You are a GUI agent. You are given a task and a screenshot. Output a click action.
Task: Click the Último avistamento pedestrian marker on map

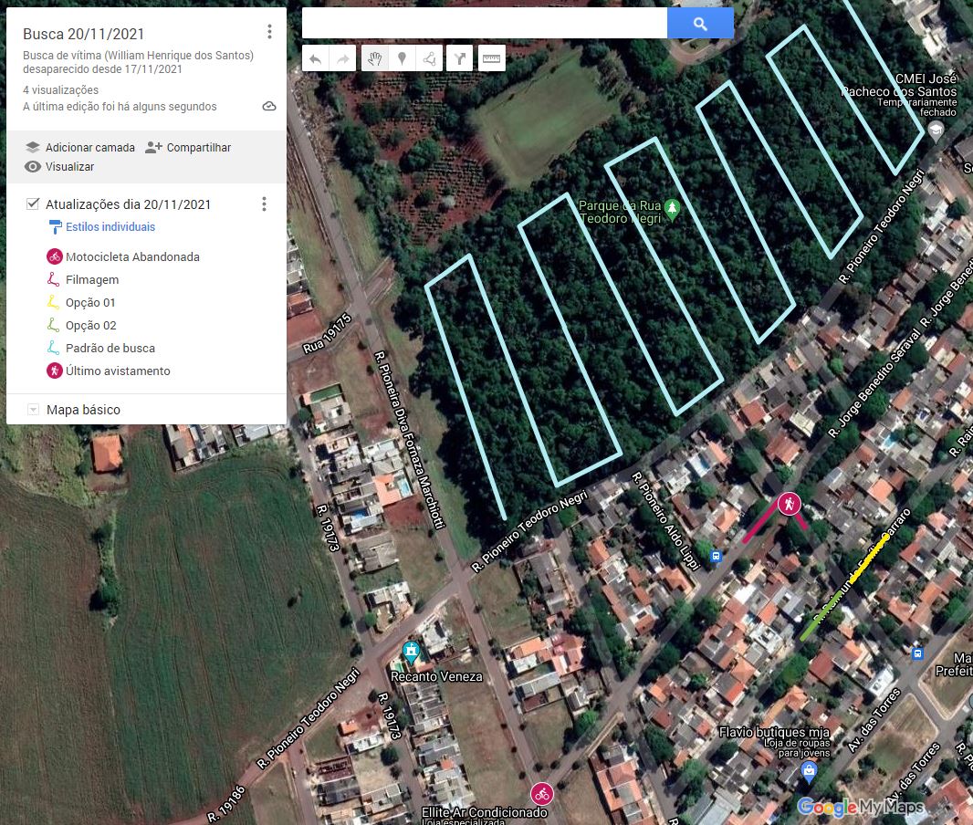[x=789, y=503]
